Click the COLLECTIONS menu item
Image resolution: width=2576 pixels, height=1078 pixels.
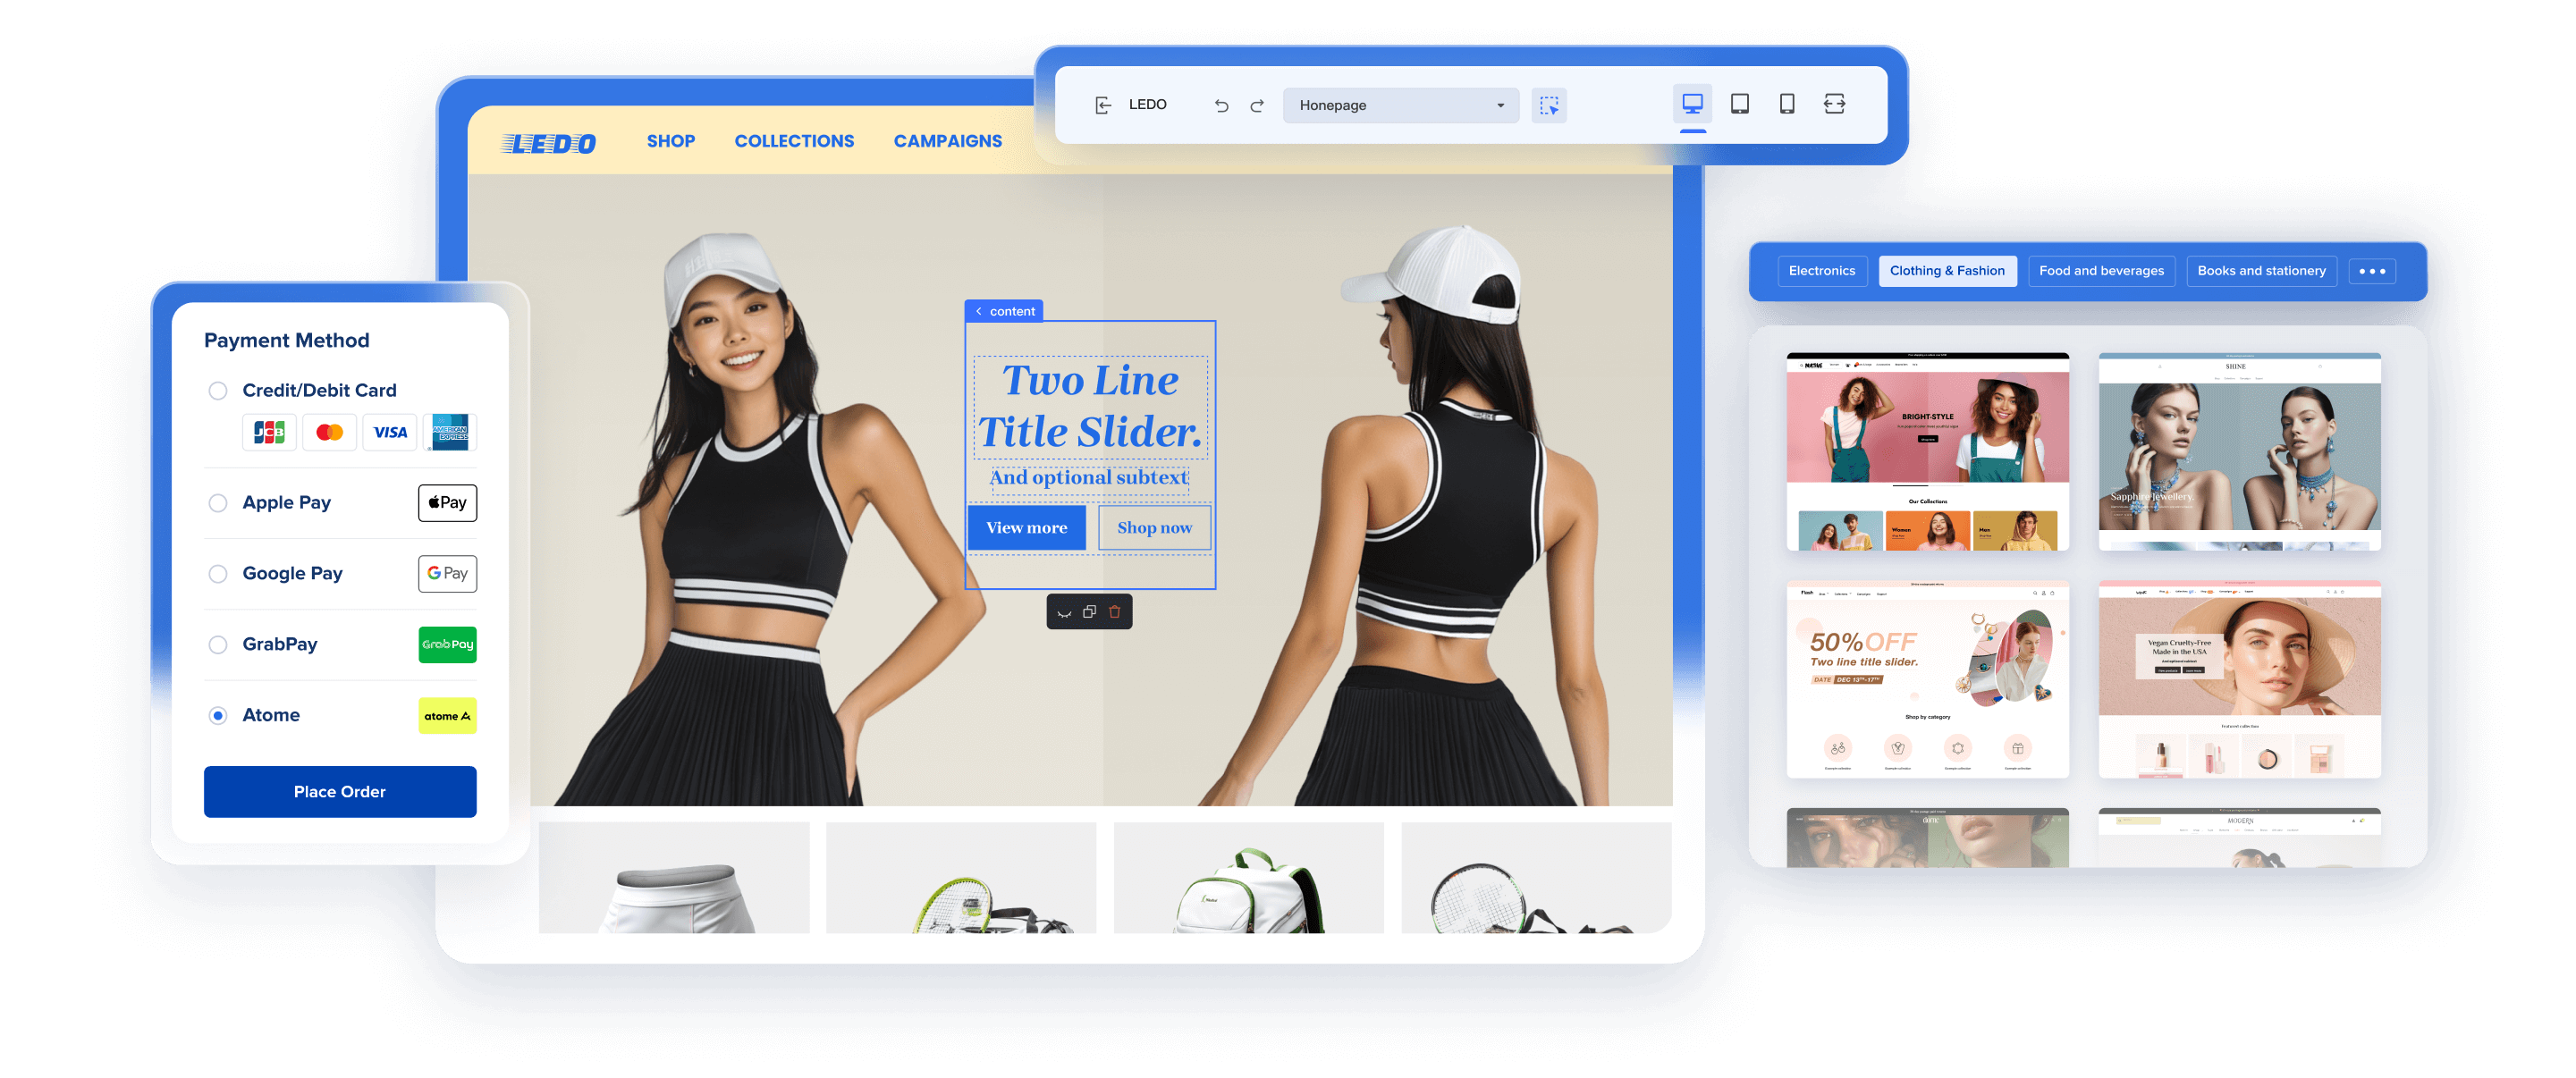793,139
